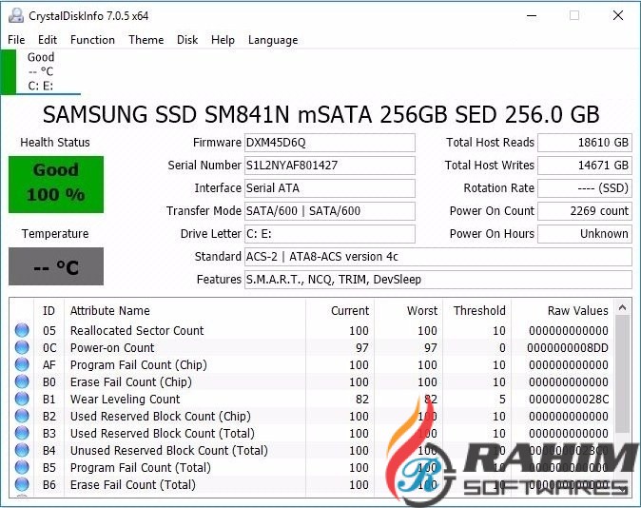This screenshot has height=508, width=641.
Task: Open the Help menu
Action: pyautogui.click(x=223, y=40)
